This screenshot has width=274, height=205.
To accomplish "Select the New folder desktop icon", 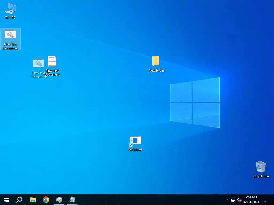I will click(156, 64).
